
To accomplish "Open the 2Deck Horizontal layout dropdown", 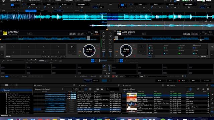I will click(35, 1).
